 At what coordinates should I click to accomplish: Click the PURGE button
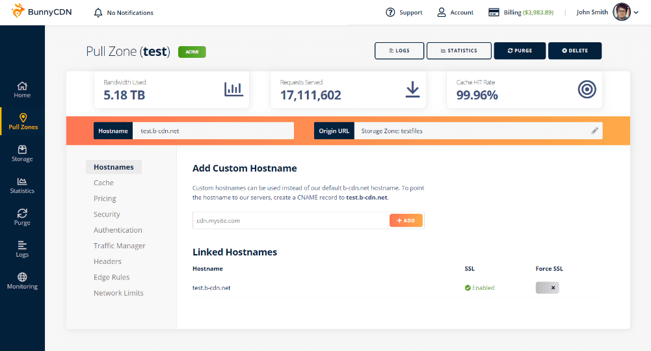(520, 51)
